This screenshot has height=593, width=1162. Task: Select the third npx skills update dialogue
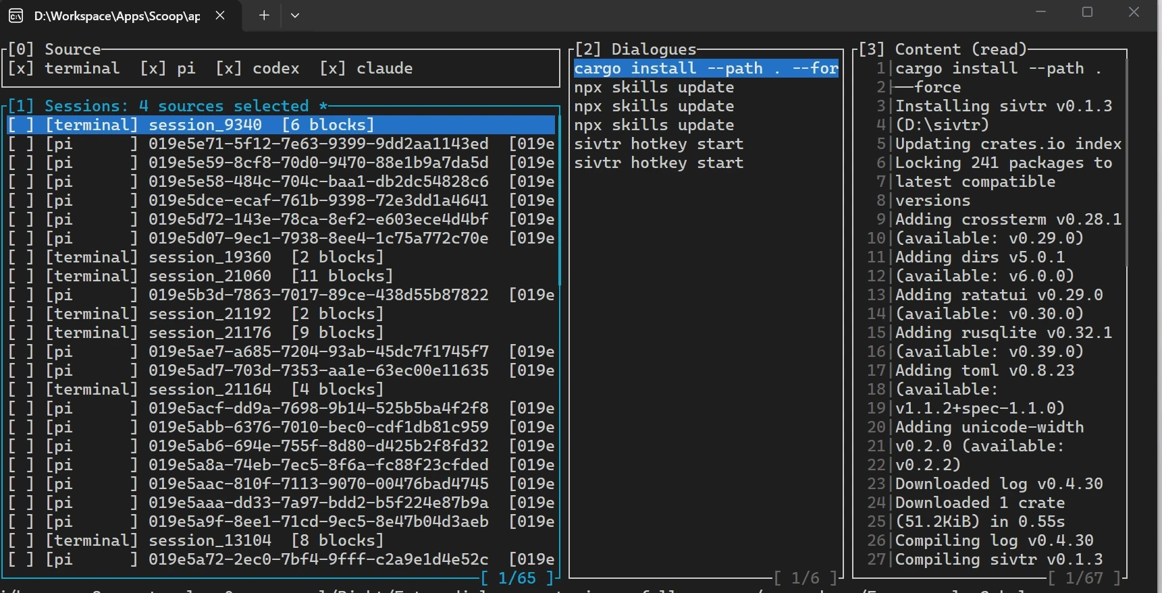[x=706, y=125]
